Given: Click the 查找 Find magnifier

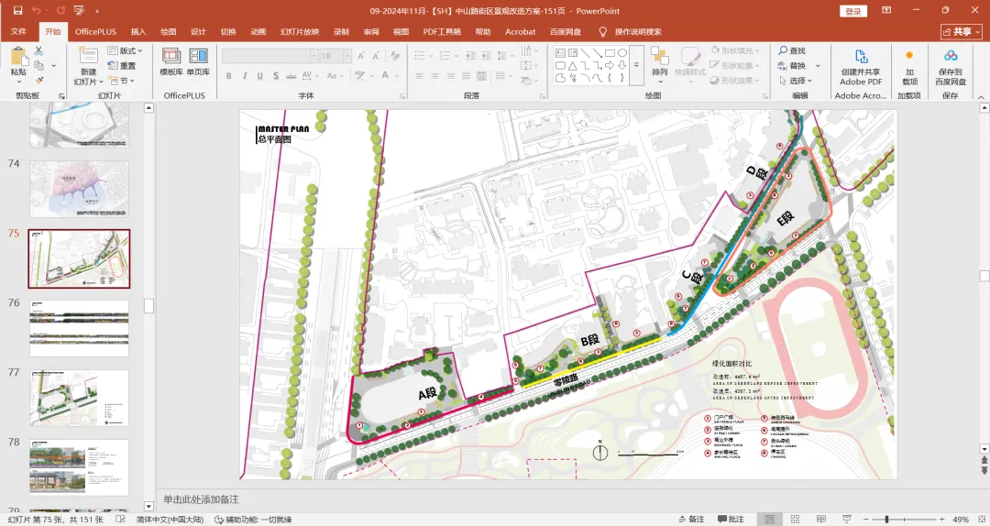Looking at the screenshot, I should [792, 50].
